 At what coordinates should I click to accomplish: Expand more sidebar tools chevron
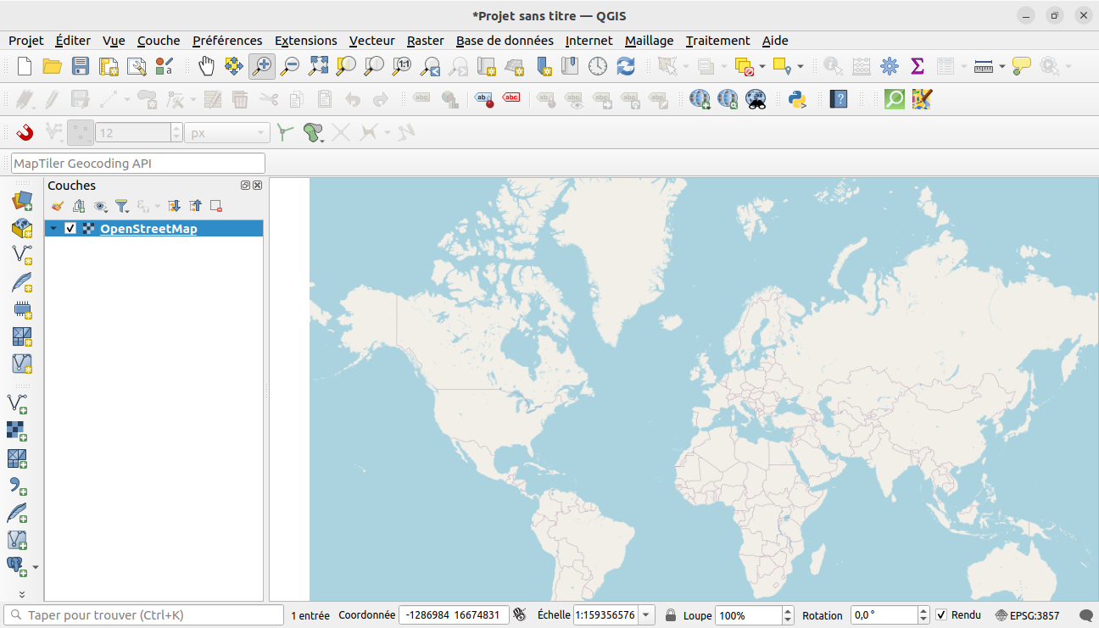[x=22, y=594]
